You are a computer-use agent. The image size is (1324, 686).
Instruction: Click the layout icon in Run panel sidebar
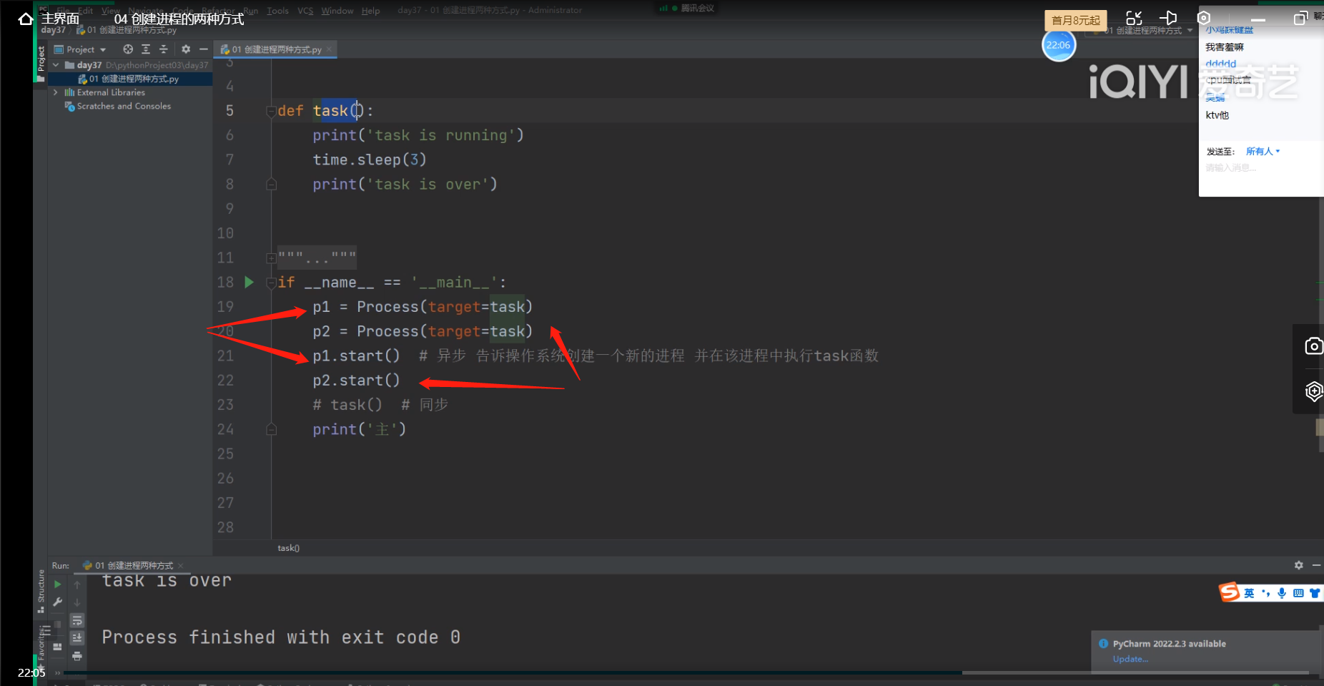pyautogui.click(x=58, y=647)
